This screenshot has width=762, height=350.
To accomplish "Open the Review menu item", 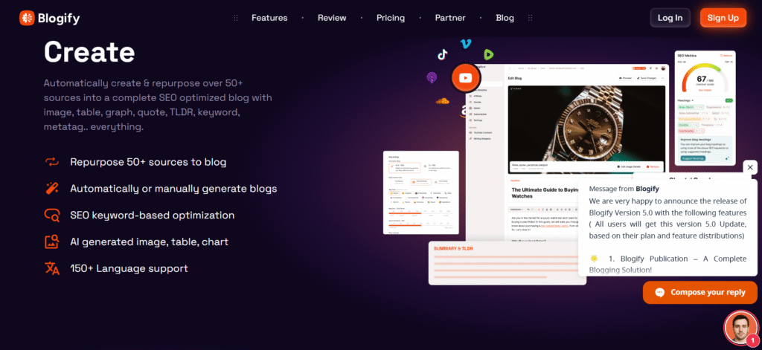I will click(332, 18).
